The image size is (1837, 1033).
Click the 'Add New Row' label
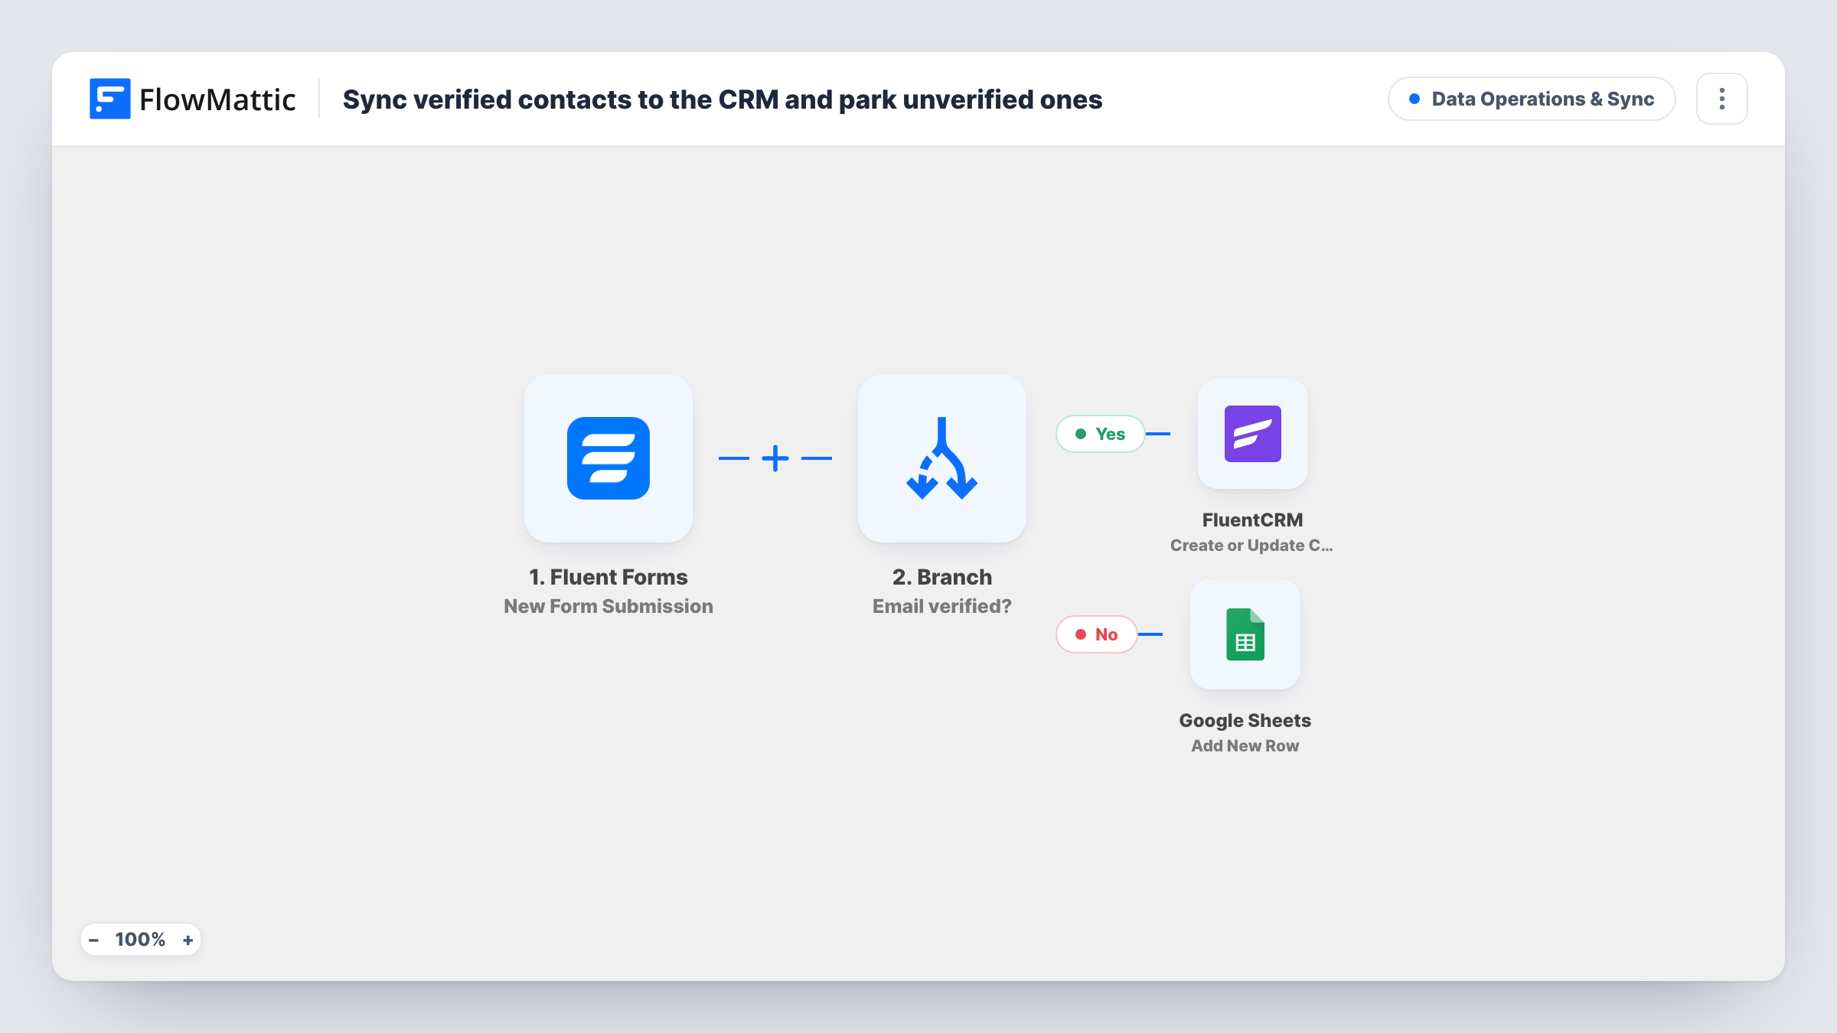1245,745
